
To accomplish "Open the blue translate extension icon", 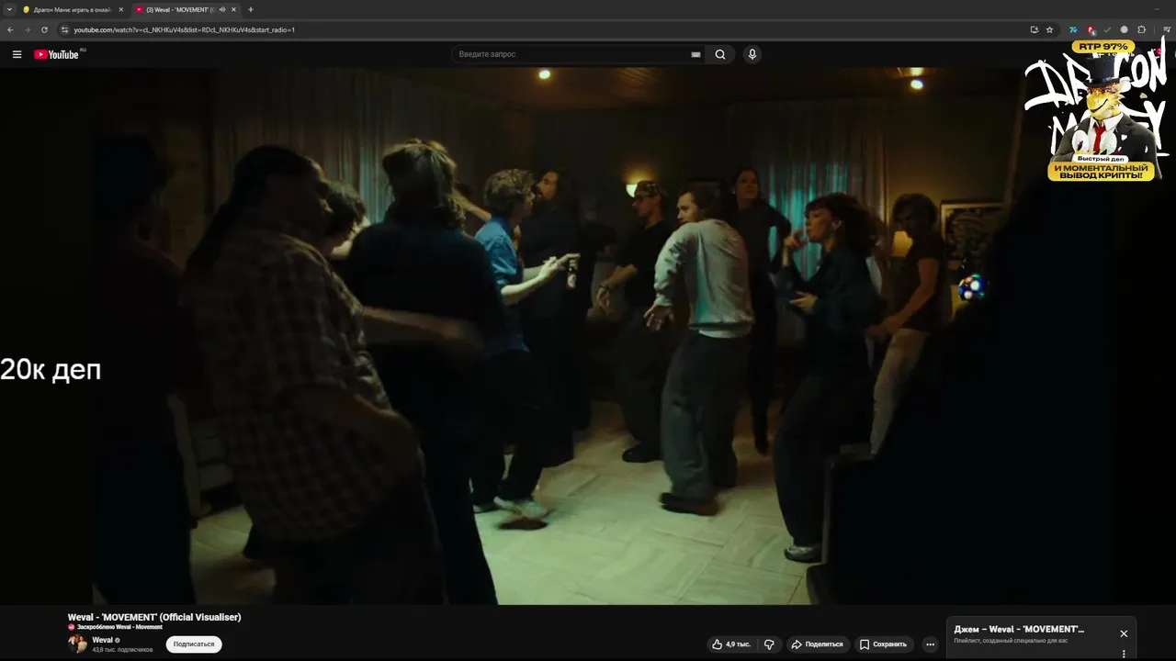I will click(1073, 29).
